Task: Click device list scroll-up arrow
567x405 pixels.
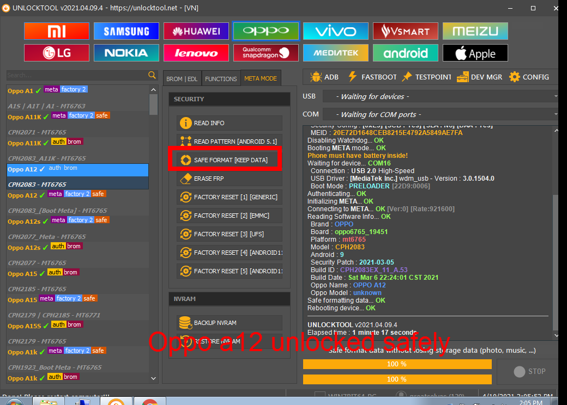Action: [153, 89]
